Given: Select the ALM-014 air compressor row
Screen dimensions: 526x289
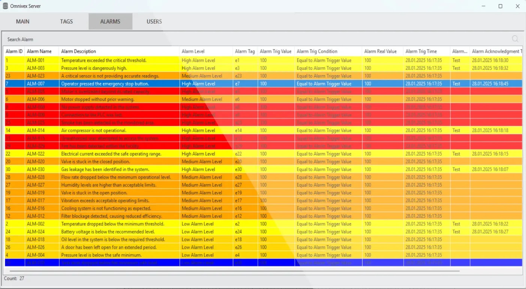Looking at the screenshot, I should pos(94,131).
